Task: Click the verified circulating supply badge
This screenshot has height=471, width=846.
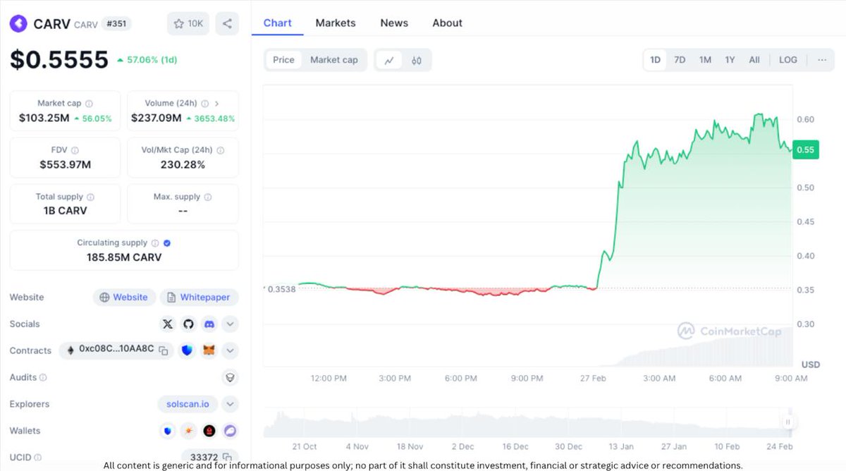Action: (x=167, y=243)
